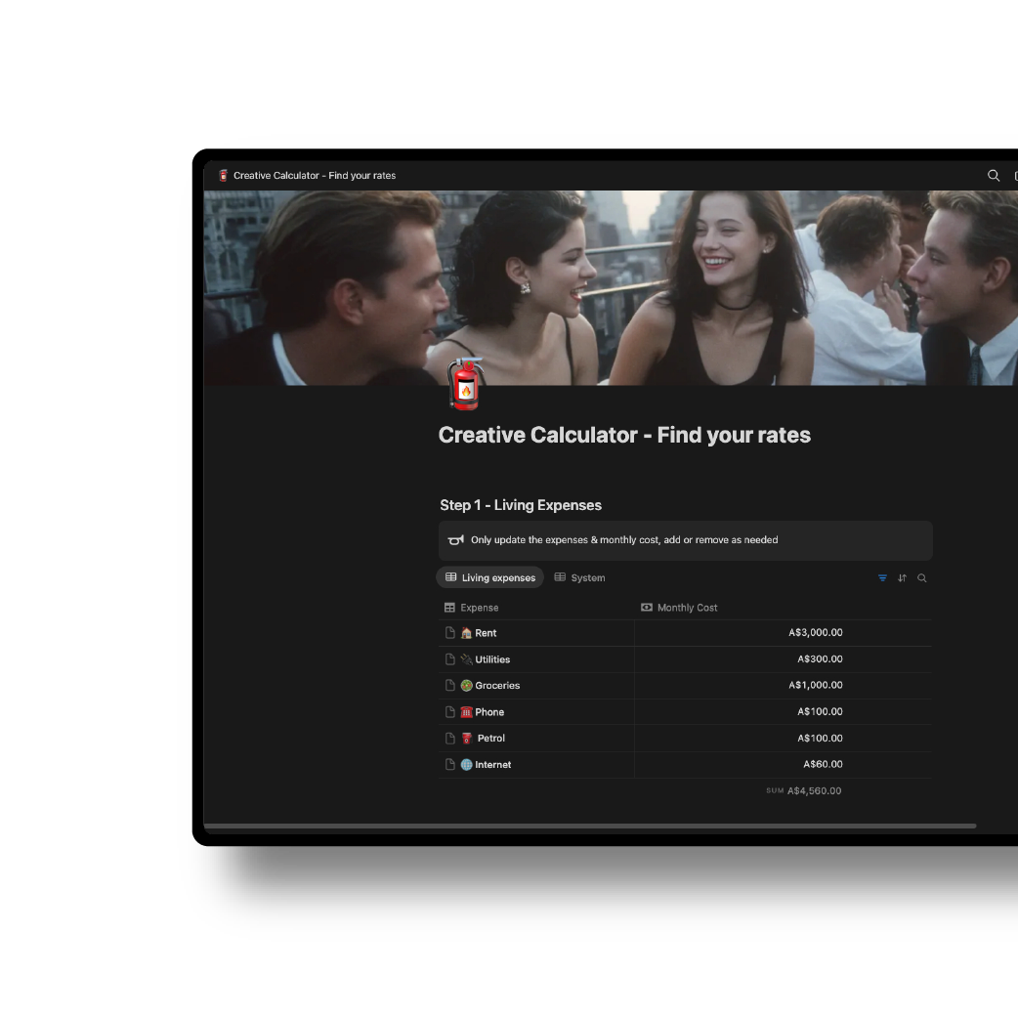The width and height of the screenshot is (1018, 1018).
Task: Open the sort arrows icon
Action: tap(902, 577)
